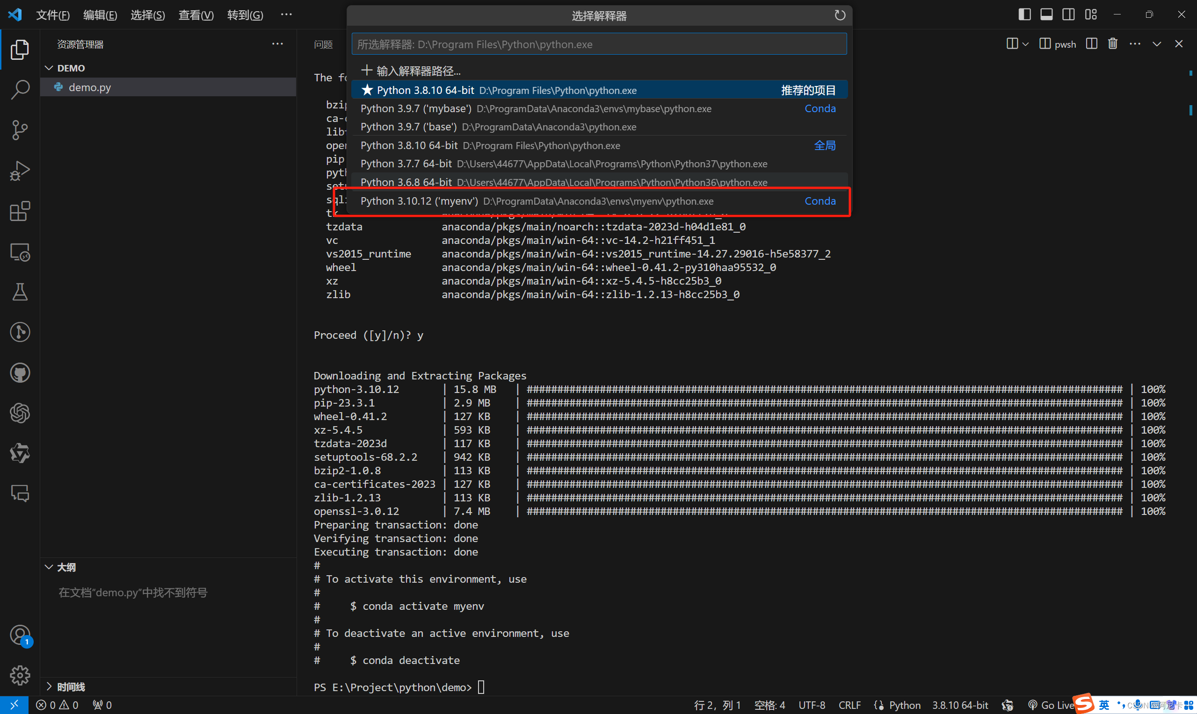This screenshot has width=1197, height=714.
Task: Click the pwsh terminal label
Action: pos(1065,44)
